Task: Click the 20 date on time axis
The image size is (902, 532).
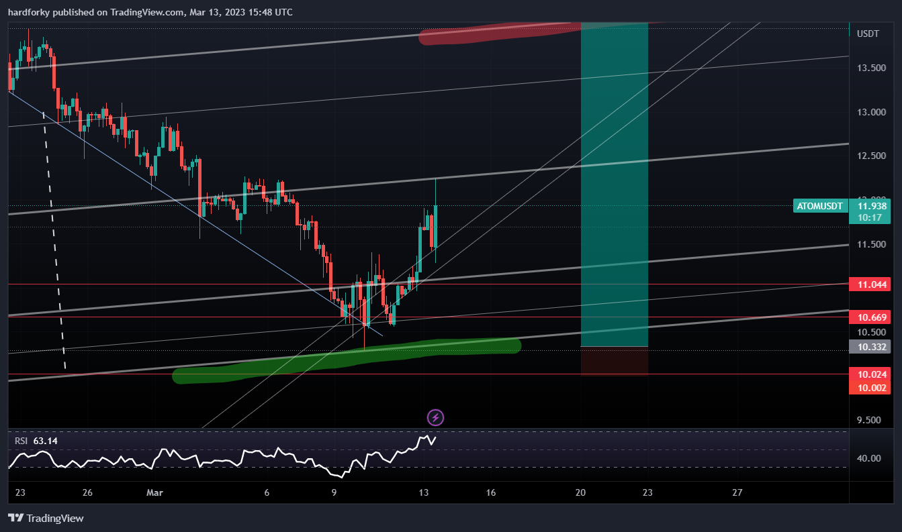Action: pos(580,492)
